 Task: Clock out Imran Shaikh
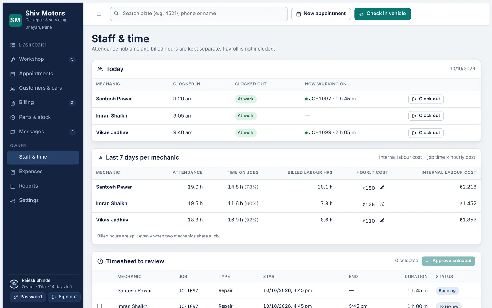426,116
